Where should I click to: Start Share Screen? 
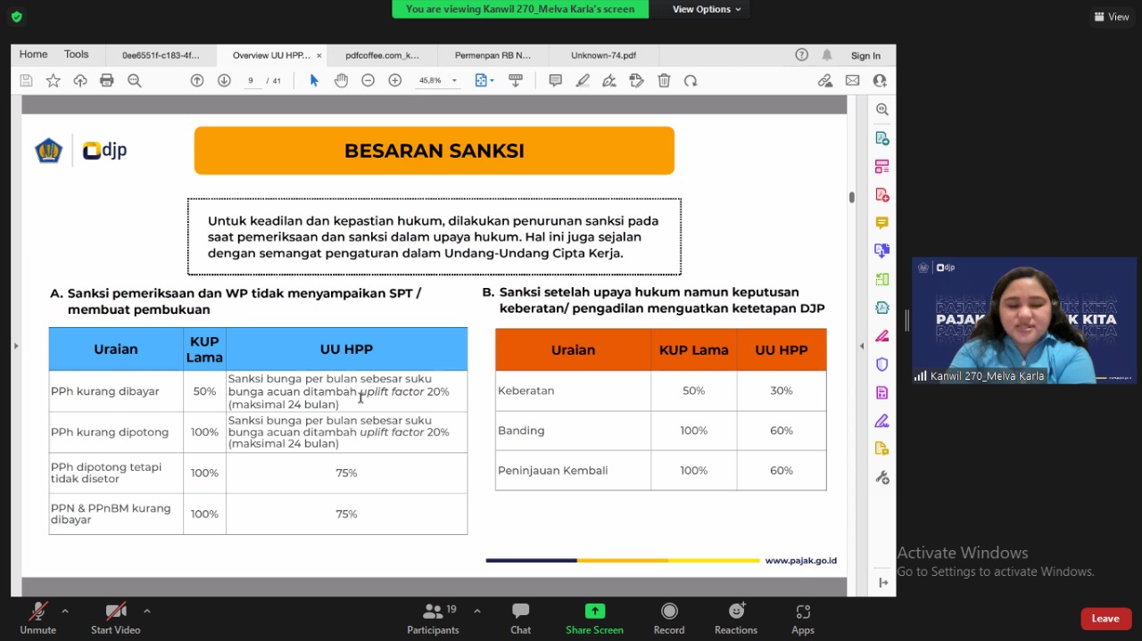pyautogui.click(x=594, y=617)
